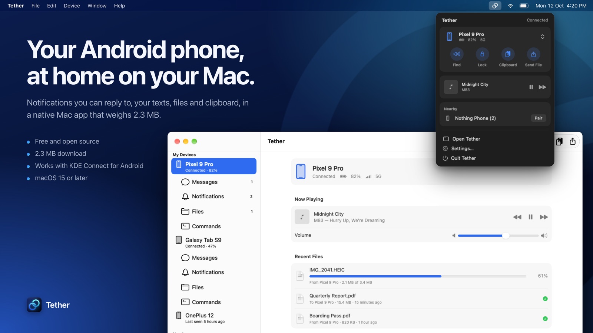Screen dimensions: 593x333
Task: Select Pixel 9 Pro in My Devices sidebar
Action: point(214,166)
